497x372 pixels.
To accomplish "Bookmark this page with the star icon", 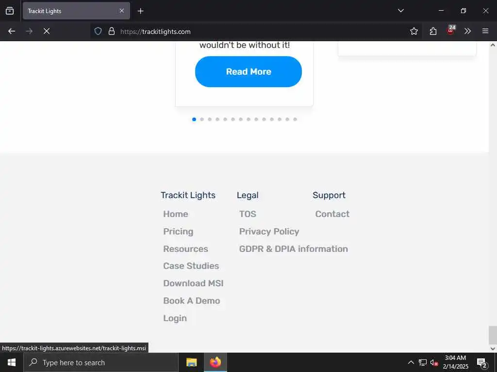I will (414, 31).
